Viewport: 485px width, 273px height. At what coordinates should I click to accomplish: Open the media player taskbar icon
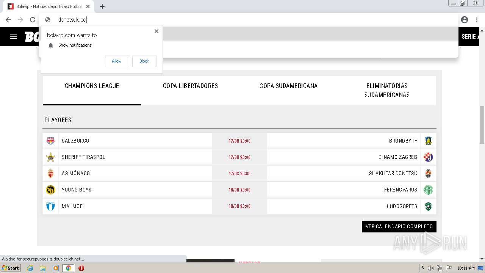[56, 268]
